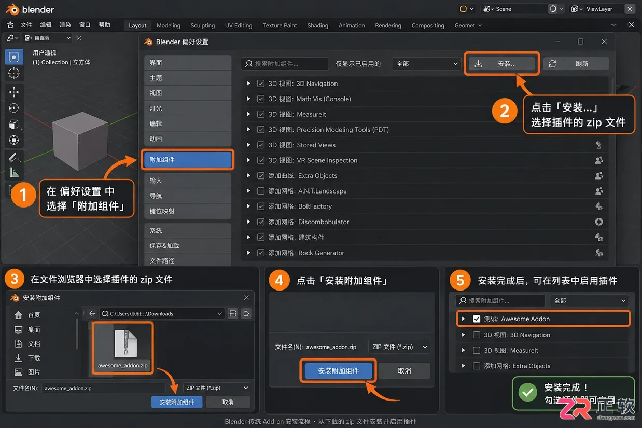642x428 pixels.
Task: Click the icon on the Rock Generator row
Action: coord(599,253)
